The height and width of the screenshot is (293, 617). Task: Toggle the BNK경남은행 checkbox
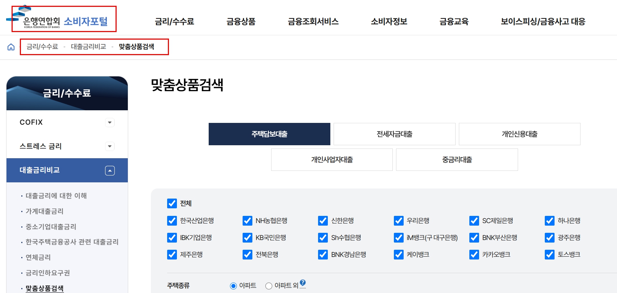click(323, 254)
